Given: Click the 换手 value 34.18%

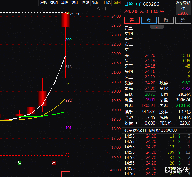Looking at the screenshot, I should (x=148, y=112).
